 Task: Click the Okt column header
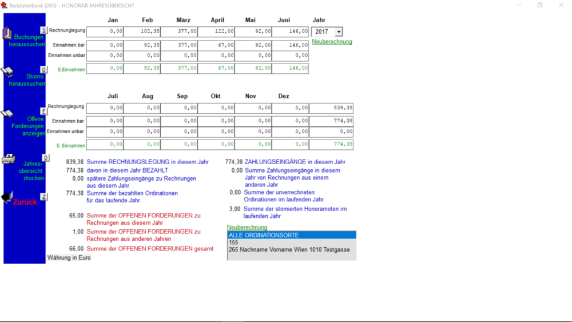tap(216, 96)
